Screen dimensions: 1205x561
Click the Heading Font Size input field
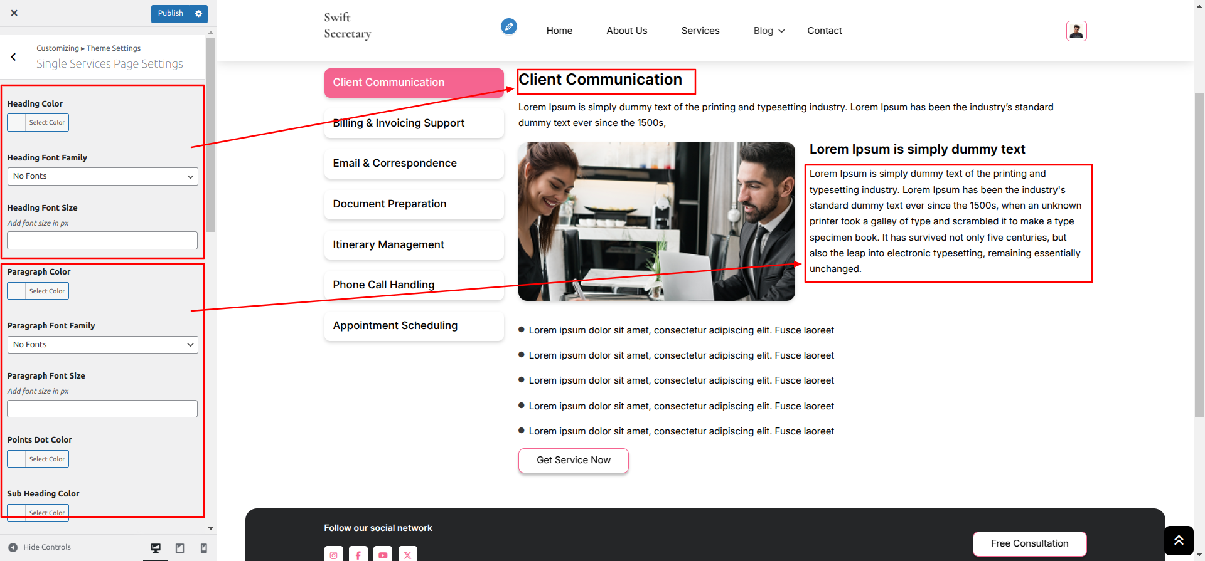[x=102, y=241]
